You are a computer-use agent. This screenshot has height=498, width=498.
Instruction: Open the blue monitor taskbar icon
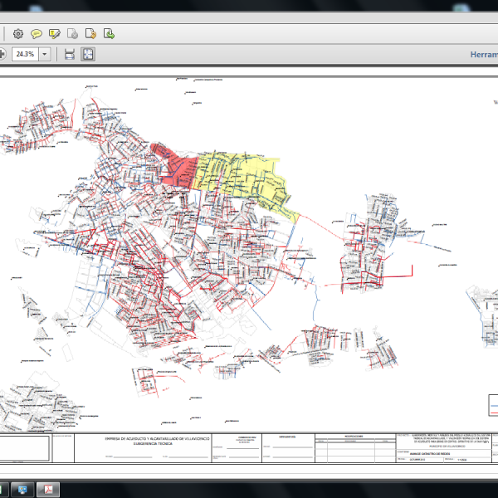tap(22, 490)
